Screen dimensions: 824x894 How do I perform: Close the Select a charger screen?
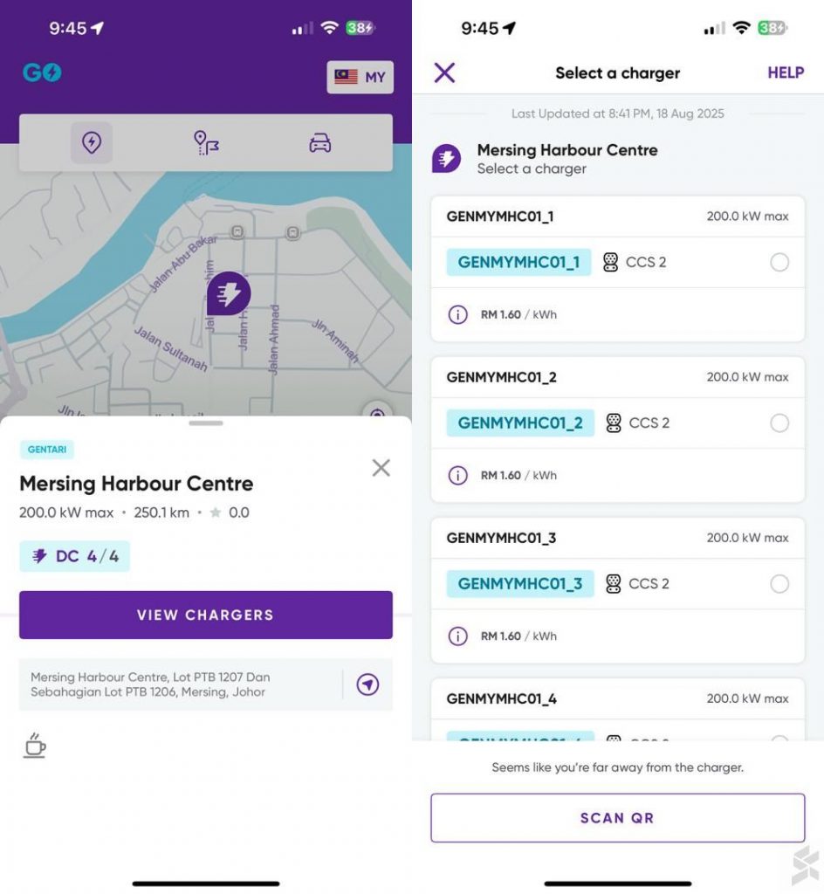[x=445, y=72]
